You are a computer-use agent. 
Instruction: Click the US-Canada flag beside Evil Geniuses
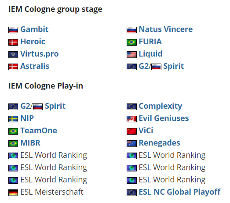pos(131,119)
